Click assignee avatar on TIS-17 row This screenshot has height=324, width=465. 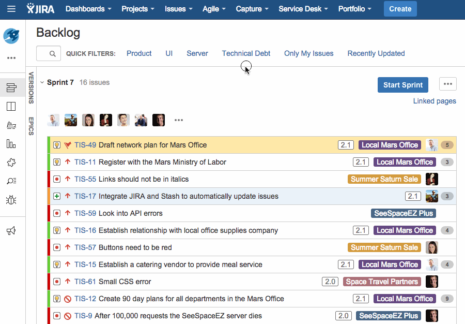coord(432,196)
